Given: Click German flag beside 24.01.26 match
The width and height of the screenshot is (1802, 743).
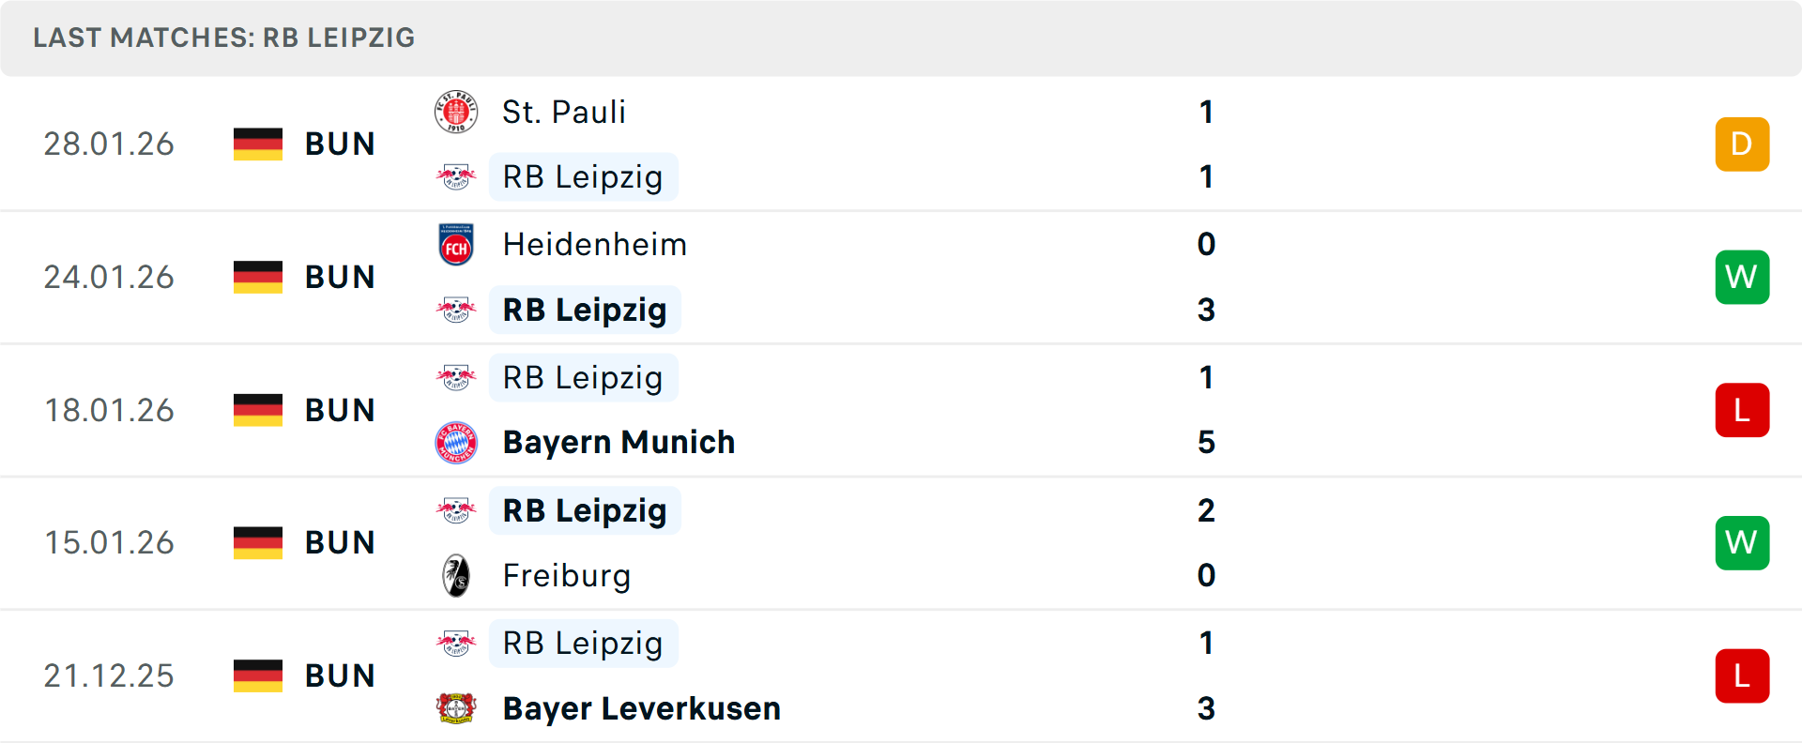Looking at the screenshot, I should 258,278.
